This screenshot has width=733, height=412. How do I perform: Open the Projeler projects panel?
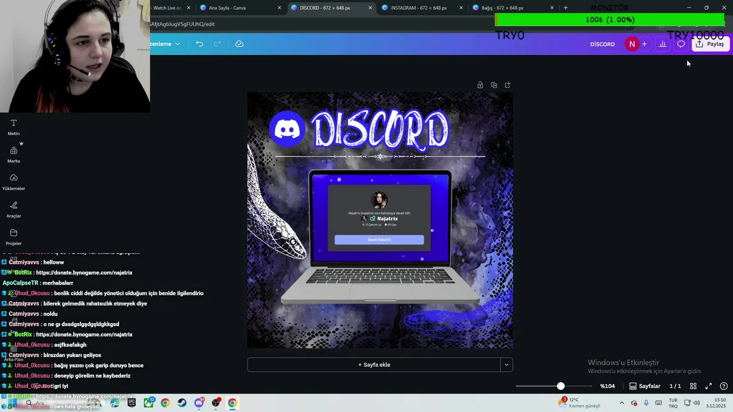point(14,237)
